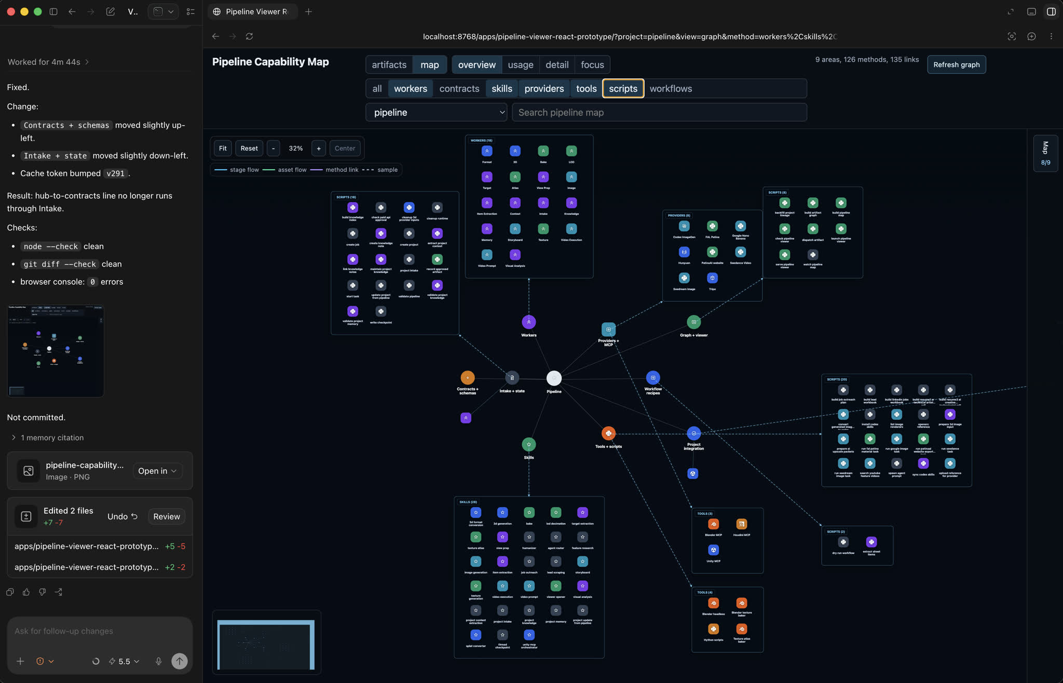This screenshot has height=683, width=1063.
Task: Expand the 1 memory citation row
Action: (47, 438)
